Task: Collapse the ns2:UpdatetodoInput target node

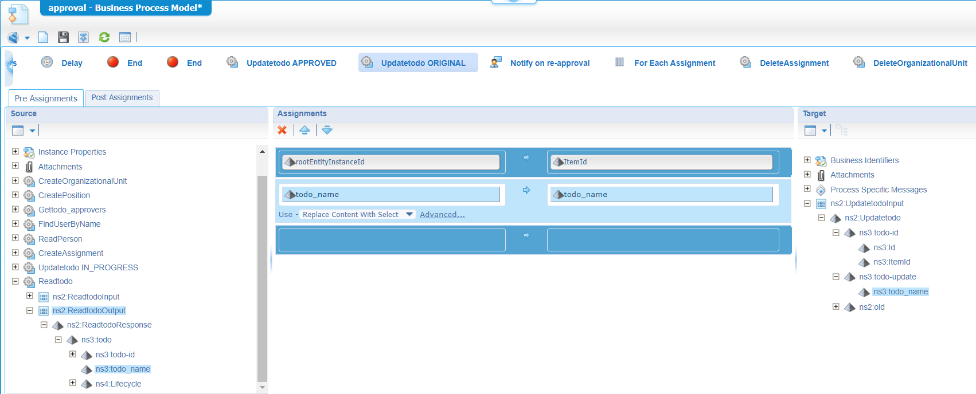Action: coord(807,203)
